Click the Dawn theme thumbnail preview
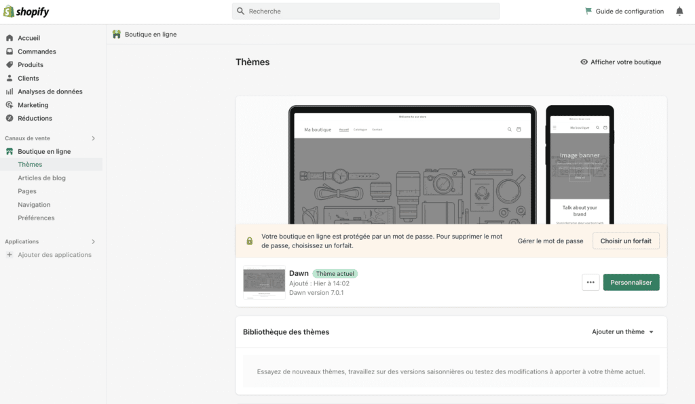This screenshot has width=695, height=404. (264, 282)
